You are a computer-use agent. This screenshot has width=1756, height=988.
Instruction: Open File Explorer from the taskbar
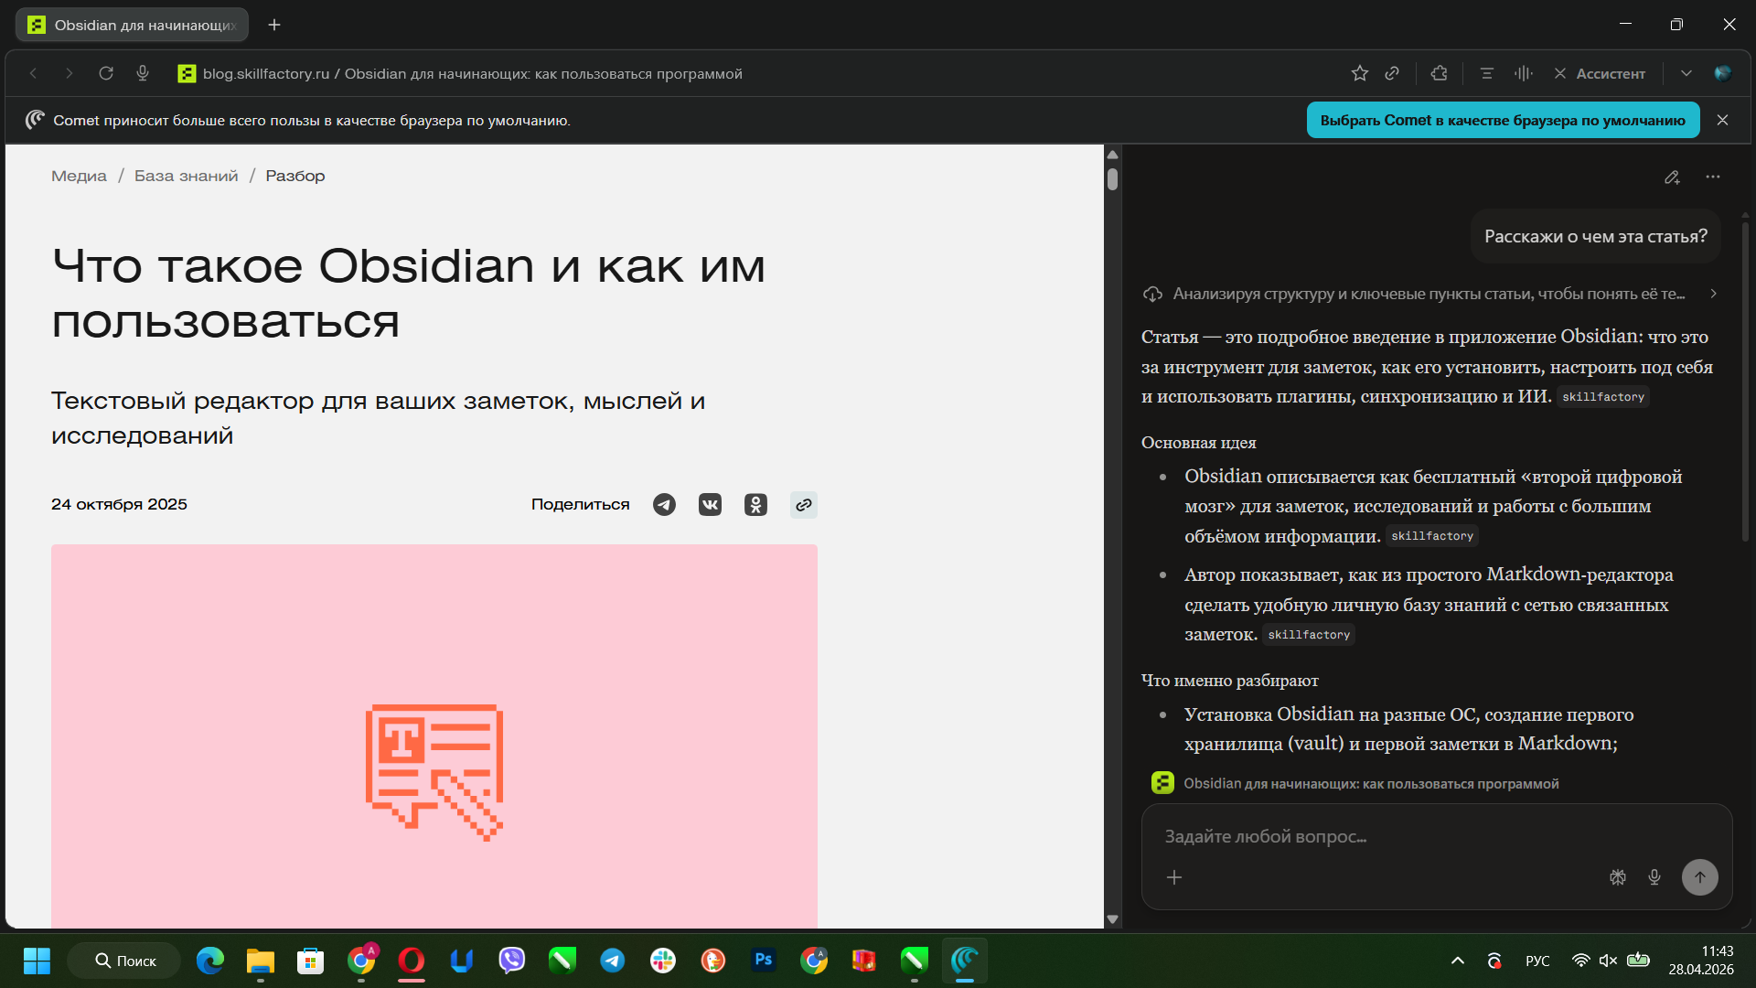[x=261, y=961]
